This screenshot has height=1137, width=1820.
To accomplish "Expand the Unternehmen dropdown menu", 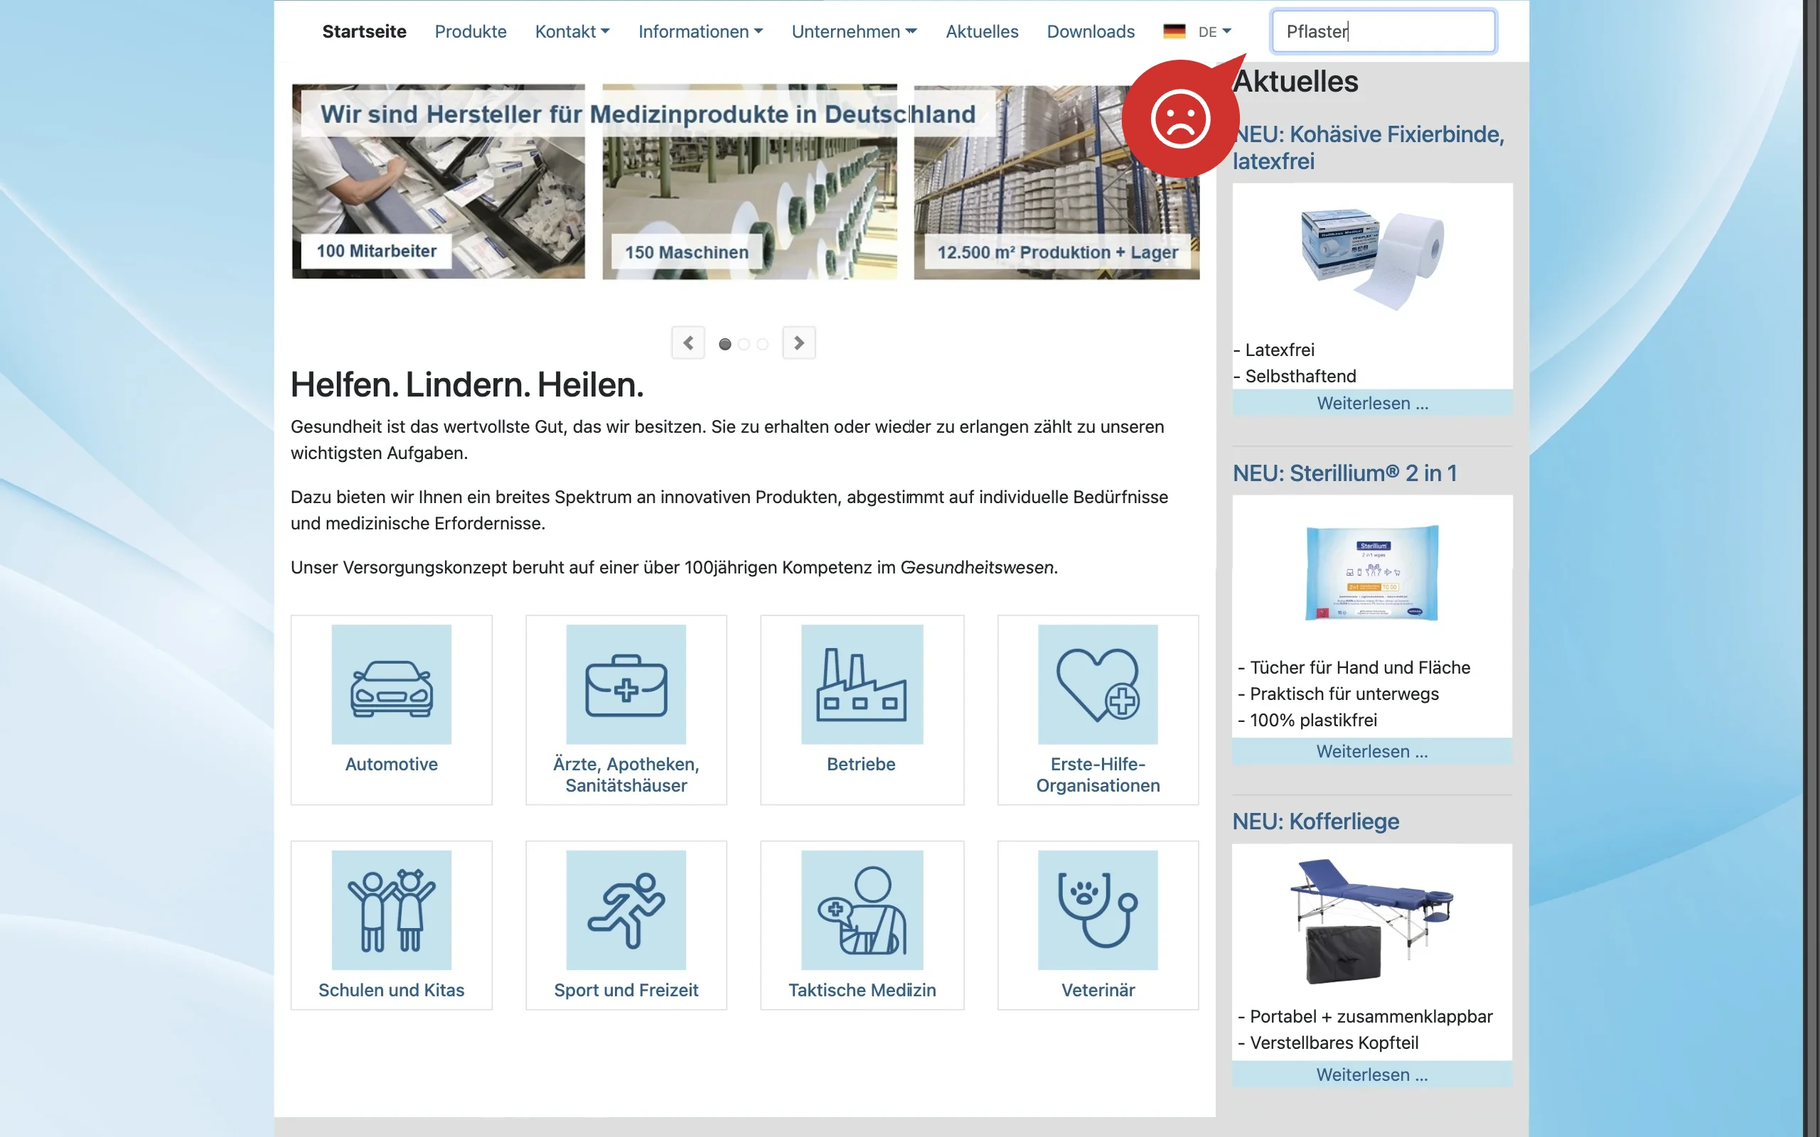I will (855, 31).
